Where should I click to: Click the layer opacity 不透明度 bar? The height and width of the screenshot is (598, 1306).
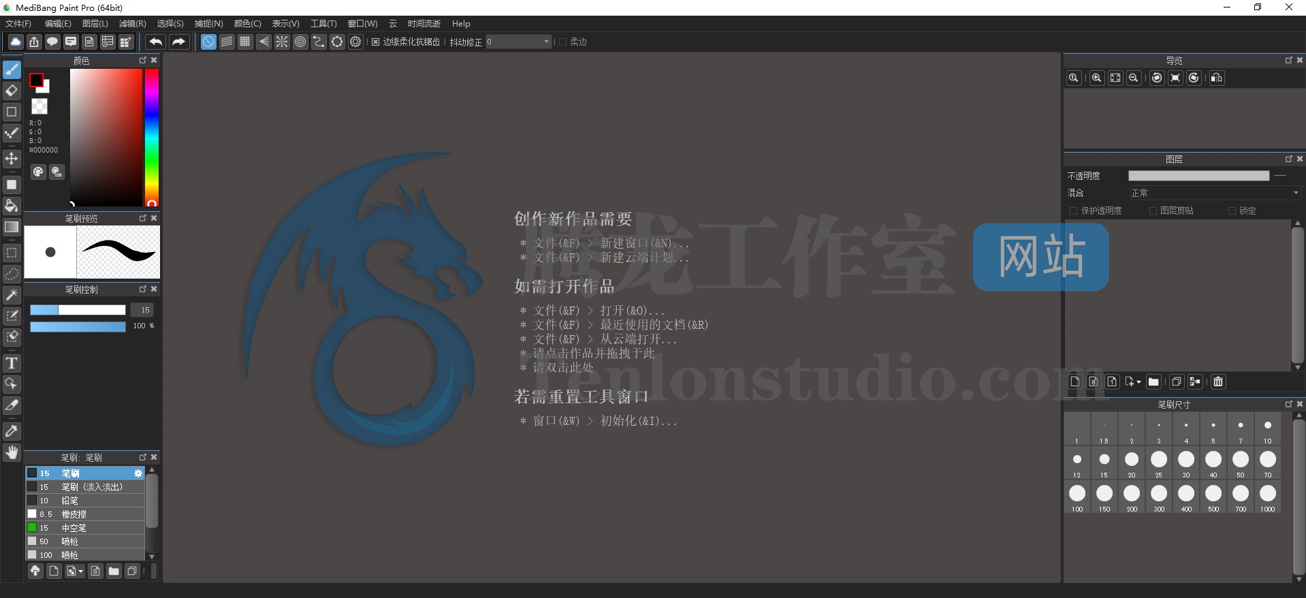pos(1198,176)
